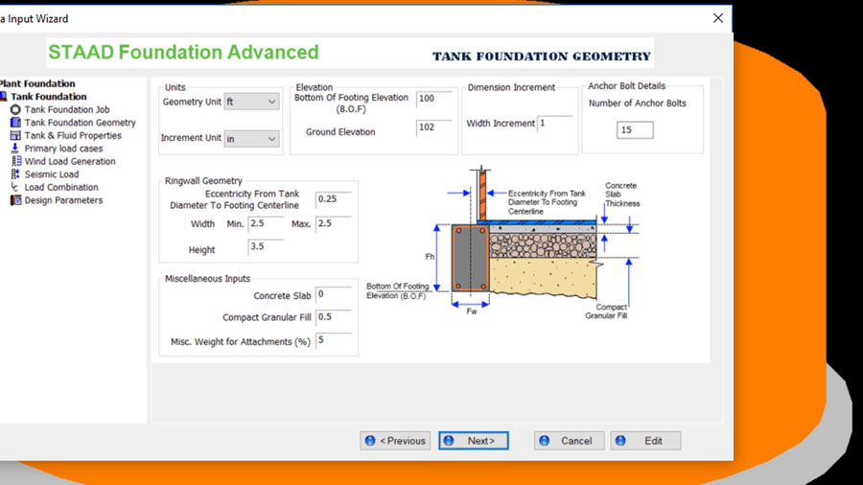The image size is (863, 485).
Task: Click the Width Min. field
Action: (x=266, y=223)
